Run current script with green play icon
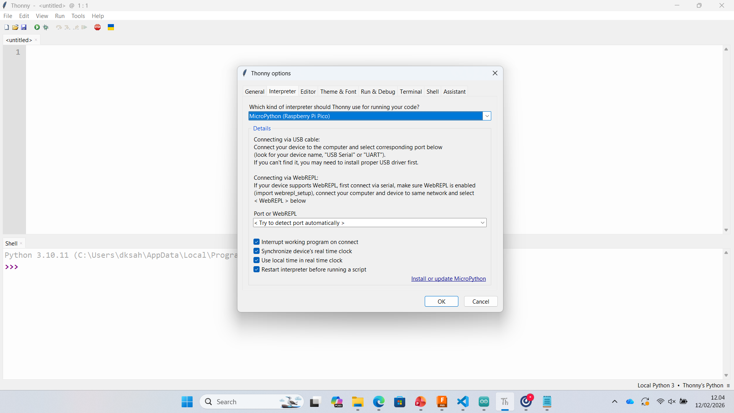Image resolution: width=734 pixels, height=413 pixels. point(37,27)
